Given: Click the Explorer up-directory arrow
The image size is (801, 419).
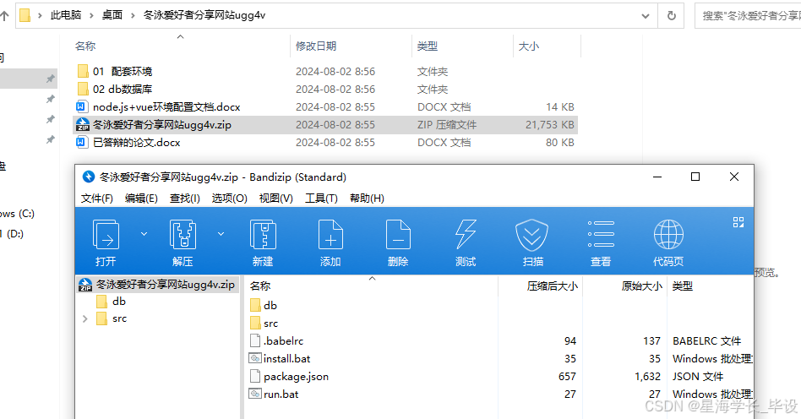Looking at the screenshot, I should coord(4,16).
